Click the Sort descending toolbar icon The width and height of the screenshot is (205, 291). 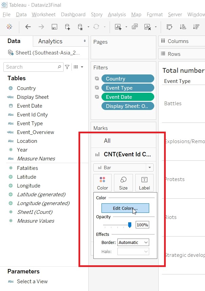pos(196,27)
